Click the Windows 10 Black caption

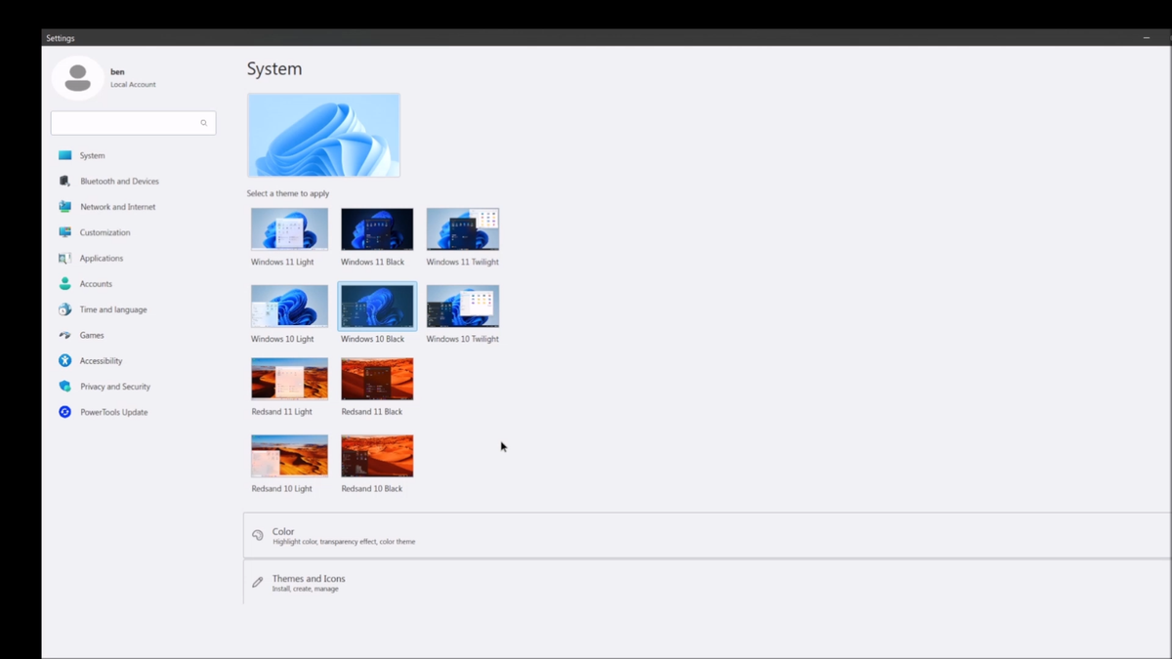[372, 339]
